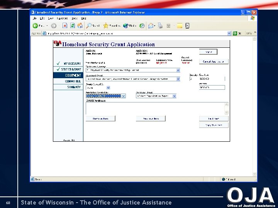Expand the highlighted Jurisdiction Located In dropdown
The height and width of the screenshot is (208, 278).
tap(124, 96)
